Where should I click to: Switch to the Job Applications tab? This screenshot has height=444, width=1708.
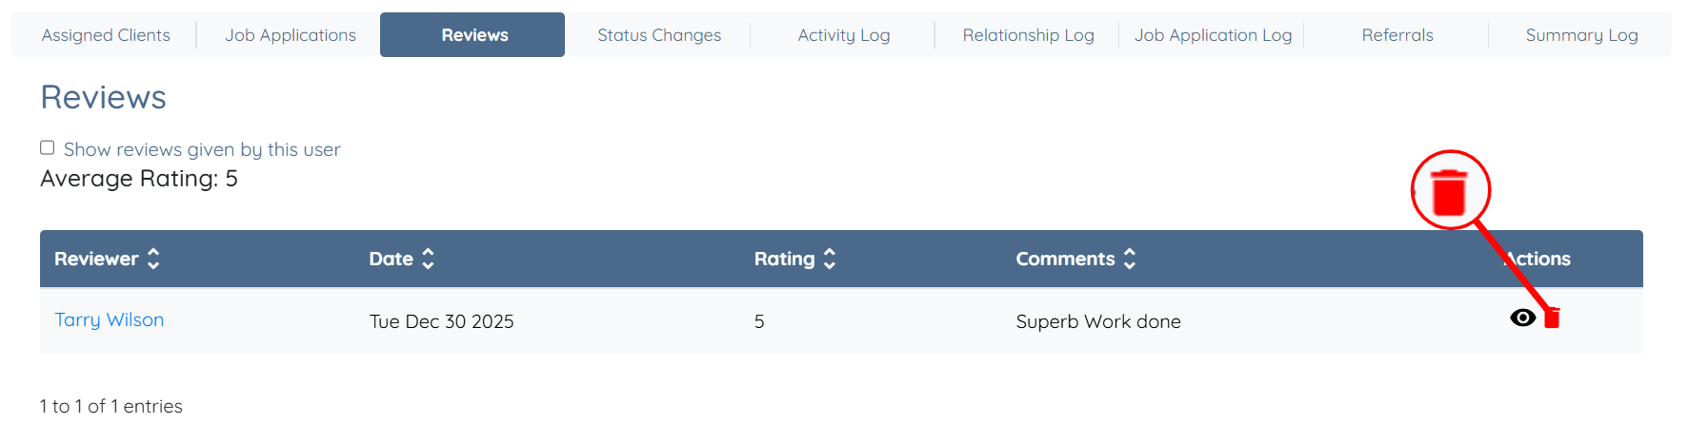pos(291,35)
